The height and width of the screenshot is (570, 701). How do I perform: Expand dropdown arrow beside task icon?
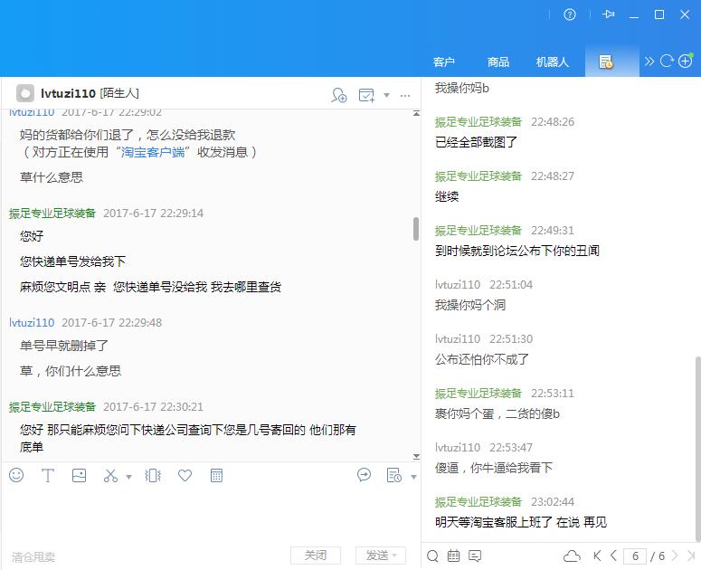pos(387,95)
